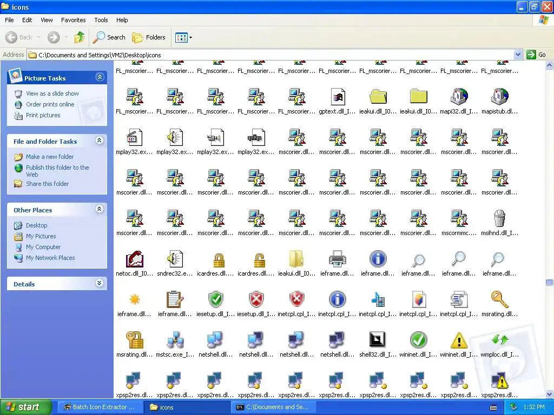Viewport: 554px width, 415px height.
Task: Select the icardres.dll open padlock icon
Action: pos(259,260)
